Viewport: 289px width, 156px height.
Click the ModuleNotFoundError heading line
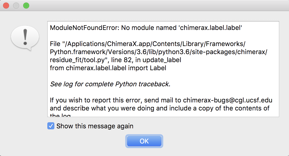(146, 28)
